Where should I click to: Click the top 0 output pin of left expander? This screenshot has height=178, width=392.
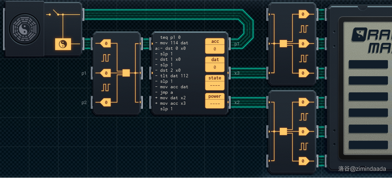click(106, 44)
